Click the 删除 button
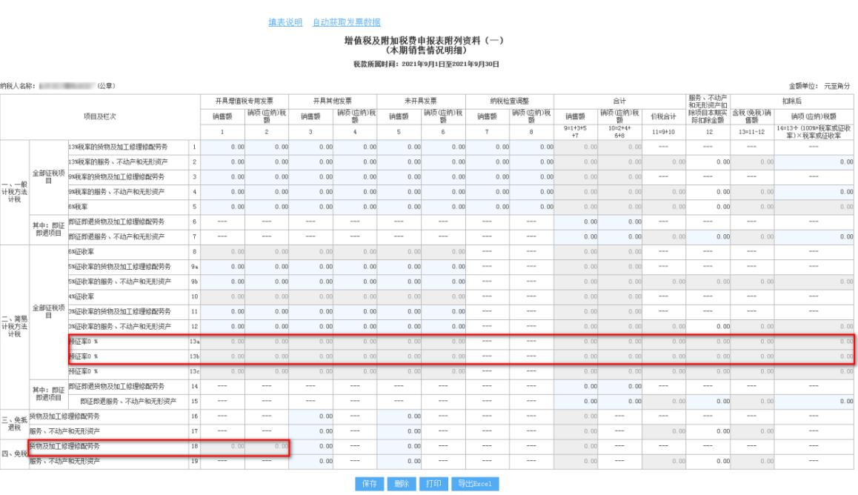Viewport: 858px width, 495px height. point(401,484)
